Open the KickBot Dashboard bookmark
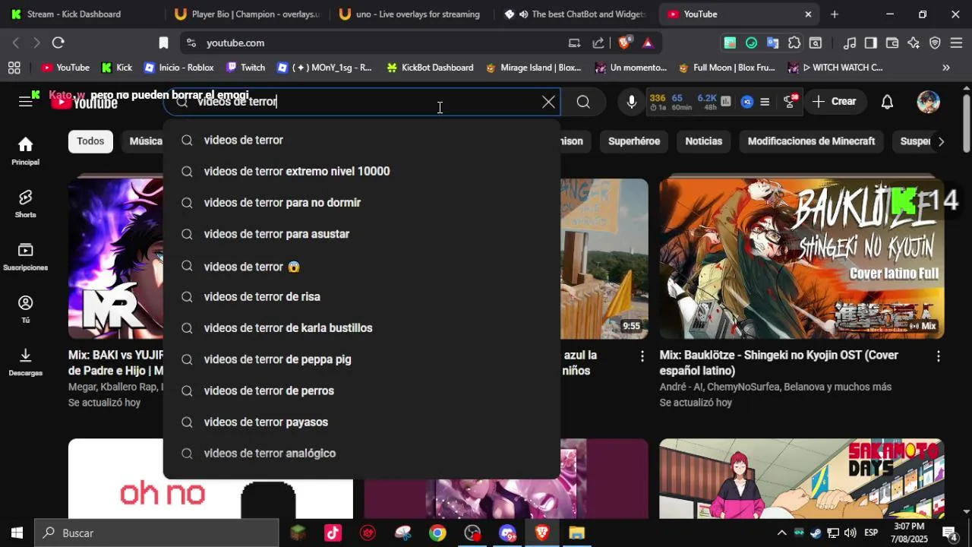 pos(430,68)
